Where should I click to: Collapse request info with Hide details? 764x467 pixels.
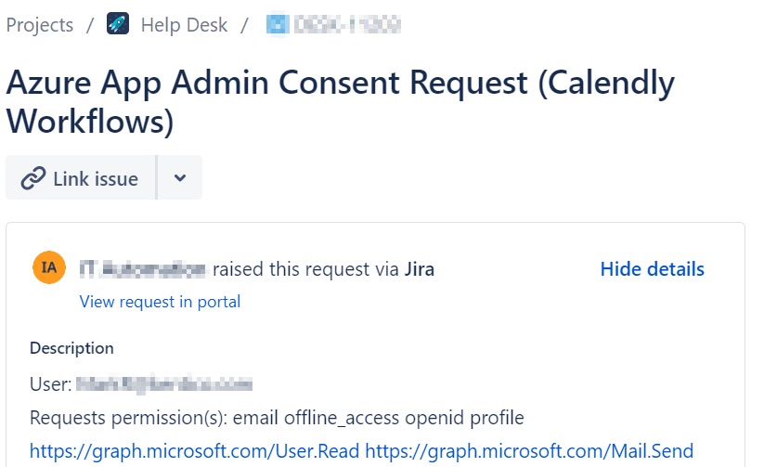coord(652,269)
